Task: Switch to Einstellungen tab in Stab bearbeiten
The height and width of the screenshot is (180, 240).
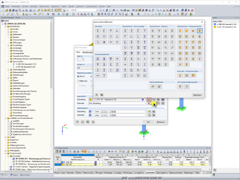Action: 87,52
